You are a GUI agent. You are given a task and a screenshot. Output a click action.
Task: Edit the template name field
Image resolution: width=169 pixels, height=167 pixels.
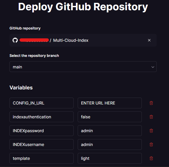click(x=42, y=158)
